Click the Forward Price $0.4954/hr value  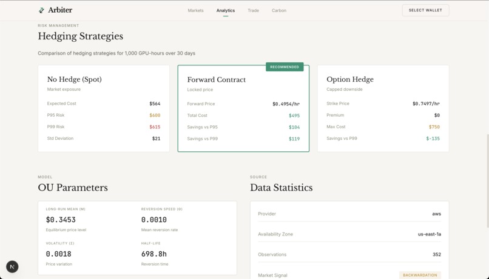[286, 104]
